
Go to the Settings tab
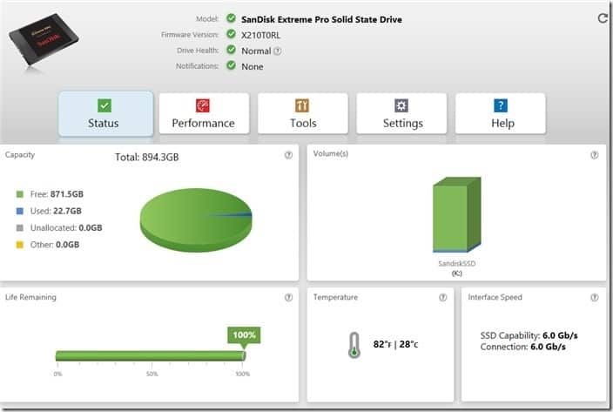(x=401, y=114)
